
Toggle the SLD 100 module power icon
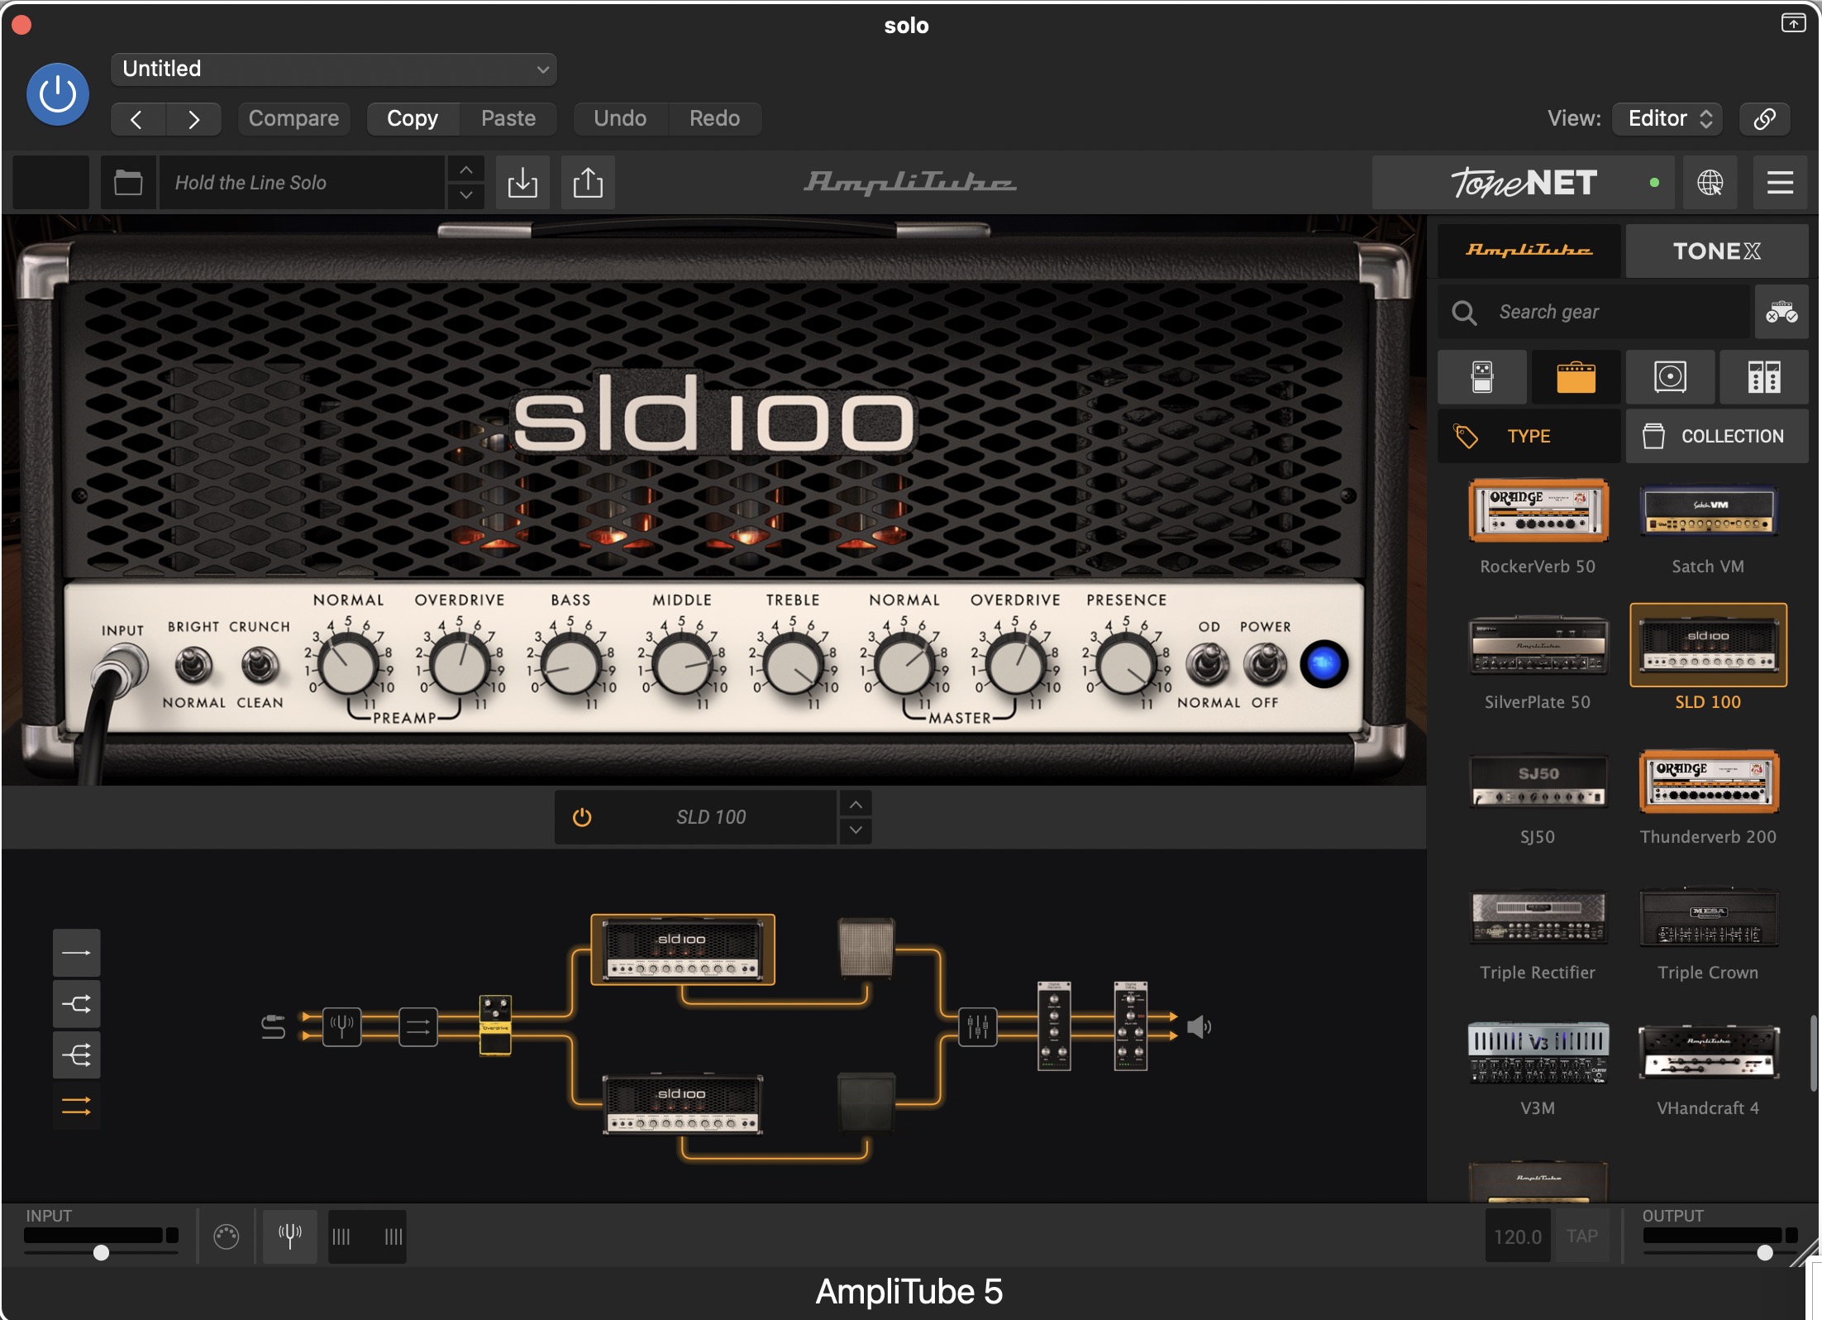point(582,817)
